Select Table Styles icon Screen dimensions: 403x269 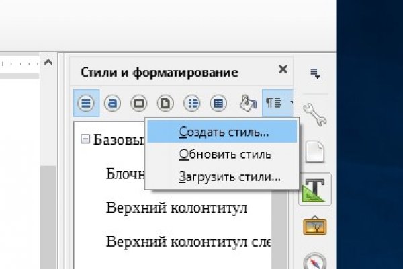click(218, 103)
